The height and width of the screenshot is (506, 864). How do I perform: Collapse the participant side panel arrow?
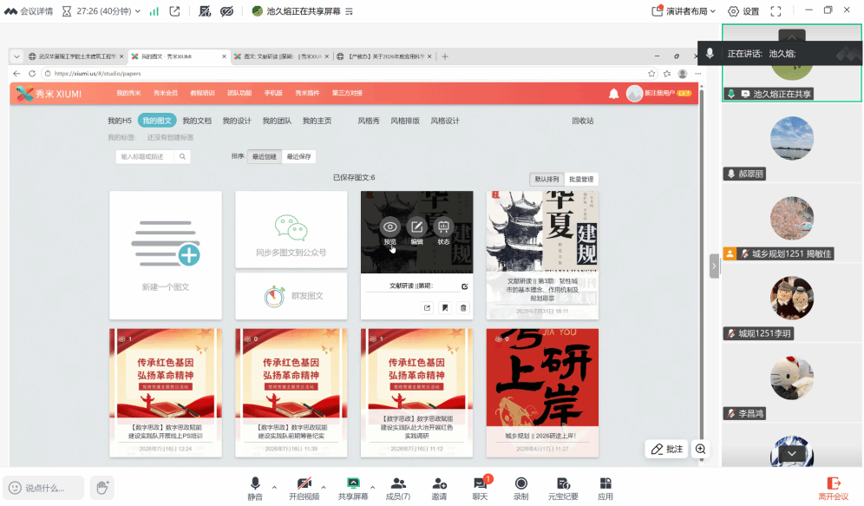714,266
